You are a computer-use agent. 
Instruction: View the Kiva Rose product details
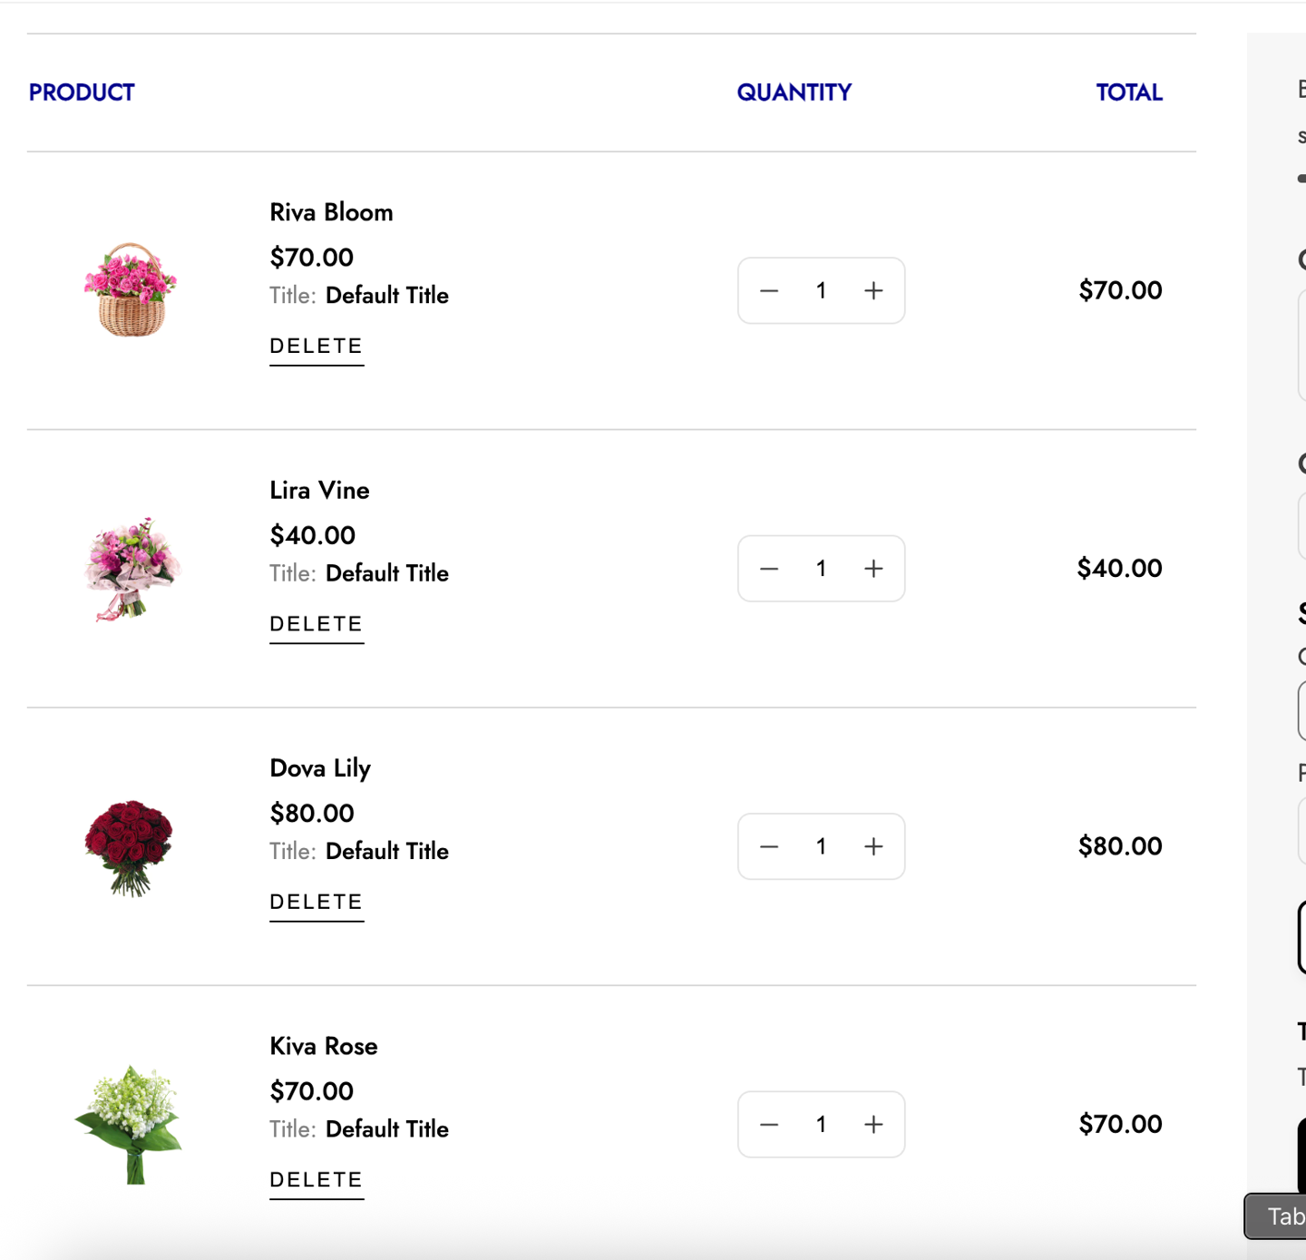(x=323, y=1046)
